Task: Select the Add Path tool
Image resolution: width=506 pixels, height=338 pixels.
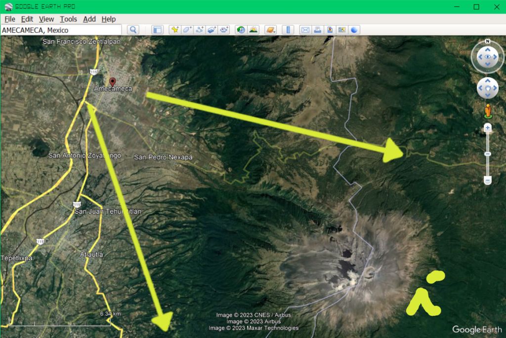Action: (200, 30)
